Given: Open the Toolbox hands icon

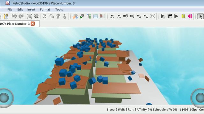Looking at the screenshot, I should 75,16.
